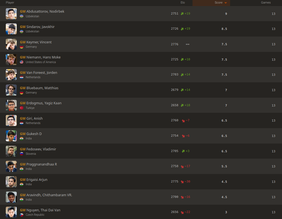The width and height of the screenshot is (282, 219).
Task: Click Van Foreest, Jorden's avatar photo
Action: 11,75
